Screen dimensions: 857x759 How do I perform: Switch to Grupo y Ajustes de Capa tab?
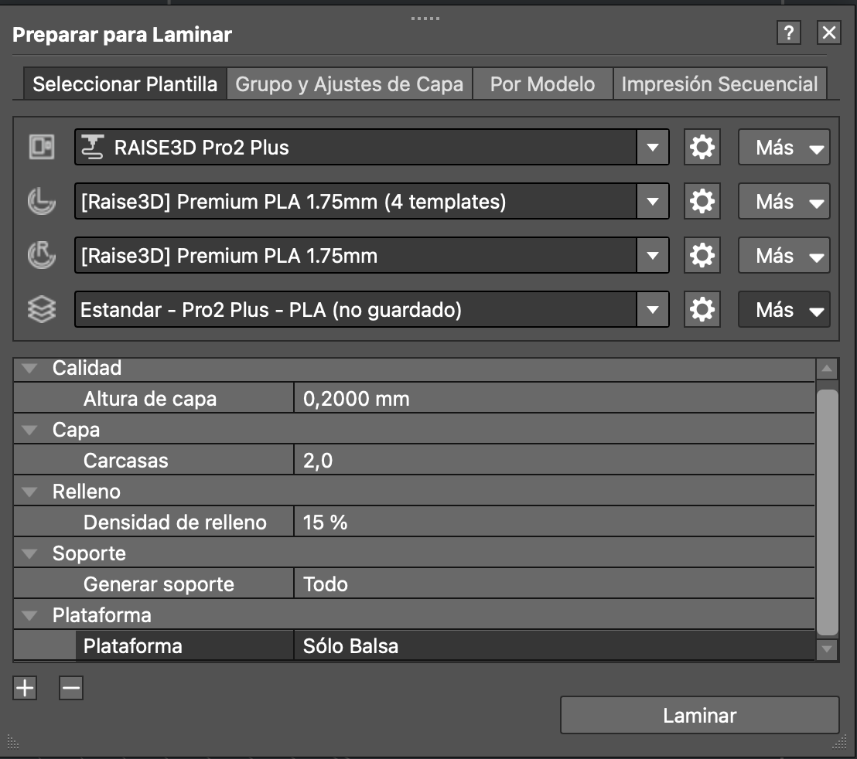[x=349, y=84]
